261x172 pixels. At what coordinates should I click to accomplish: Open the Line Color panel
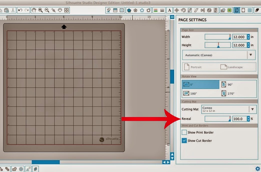tap(156, 10)
